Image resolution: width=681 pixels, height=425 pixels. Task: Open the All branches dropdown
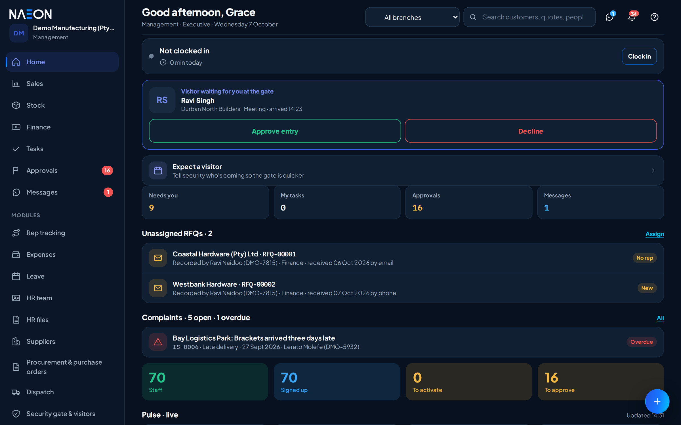point(412,17)
